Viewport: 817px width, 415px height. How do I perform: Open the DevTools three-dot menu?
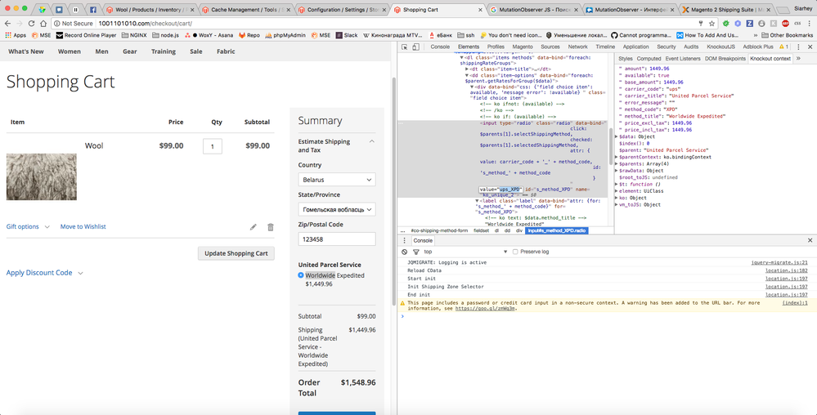pos(797,47)
